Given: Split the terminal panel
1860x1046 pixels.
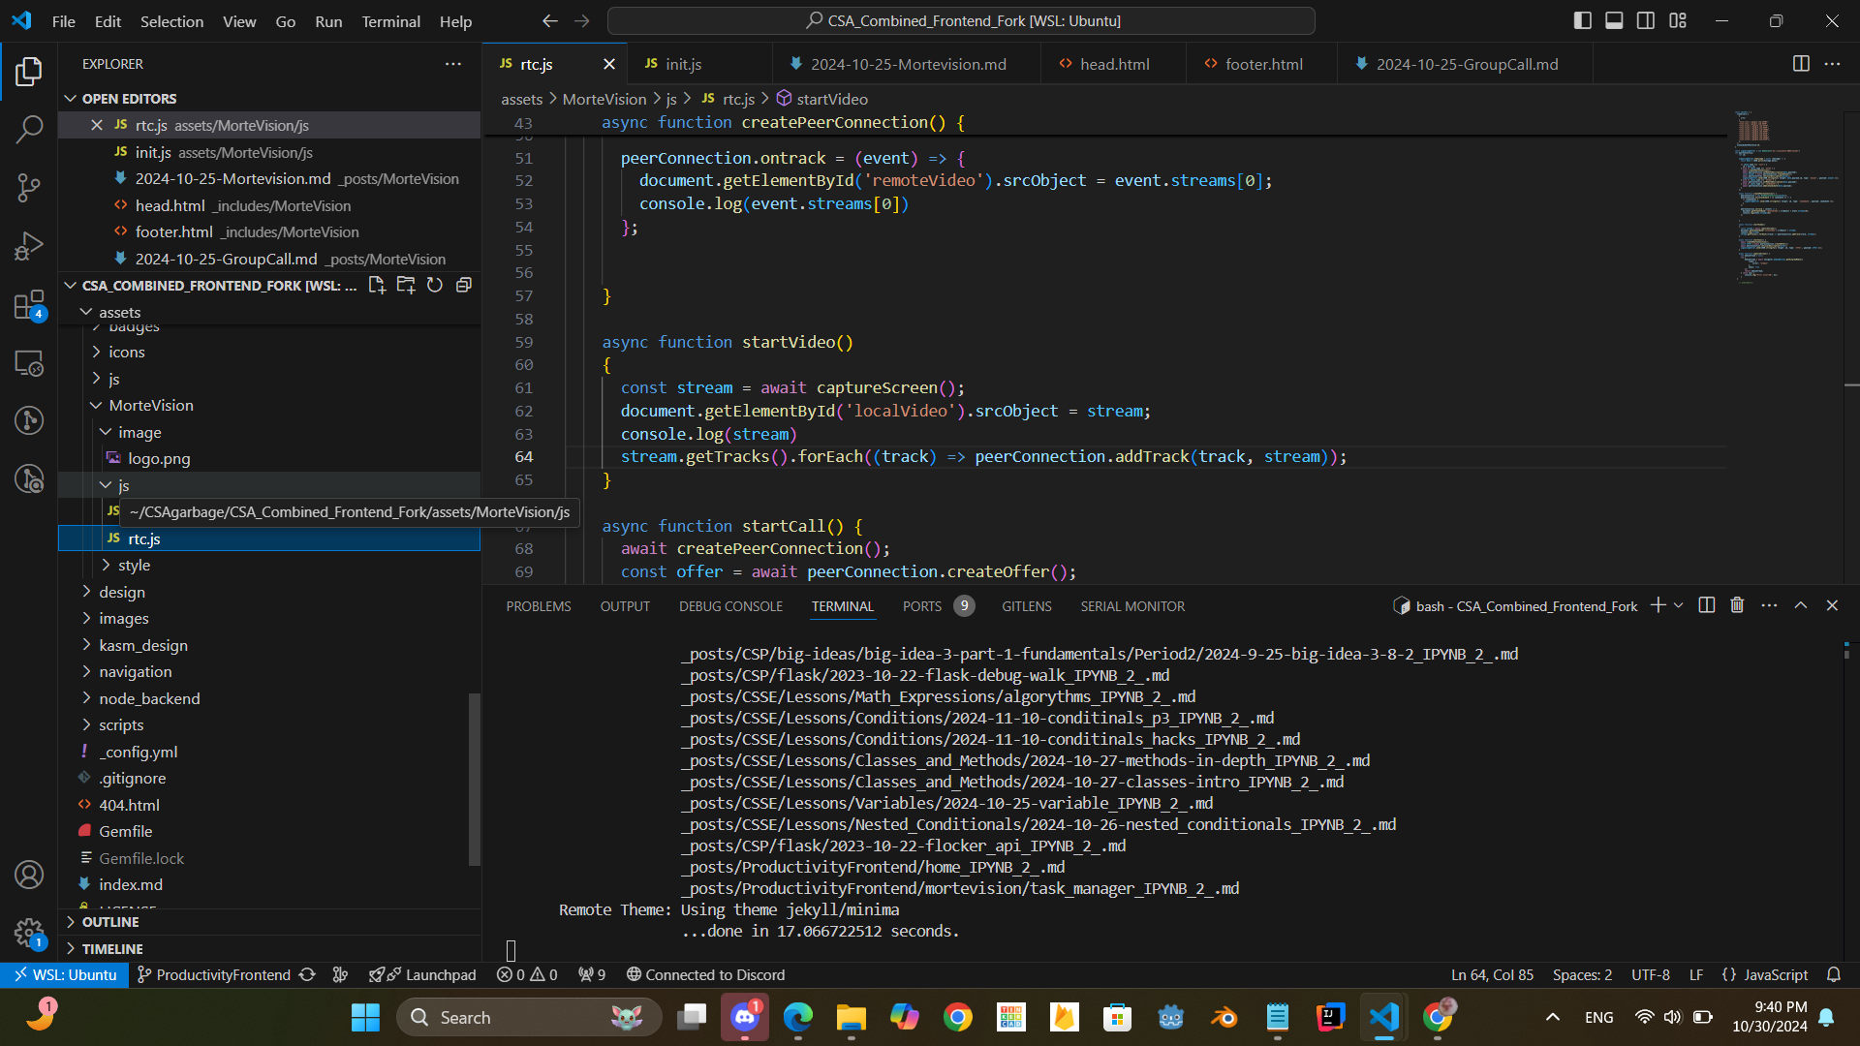Looking at the screenshot, I should [1707, 605].
